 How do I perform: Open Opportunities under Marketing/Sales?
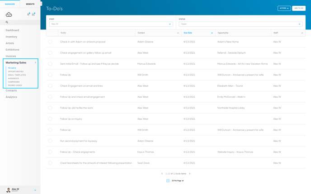coord(16,71)
